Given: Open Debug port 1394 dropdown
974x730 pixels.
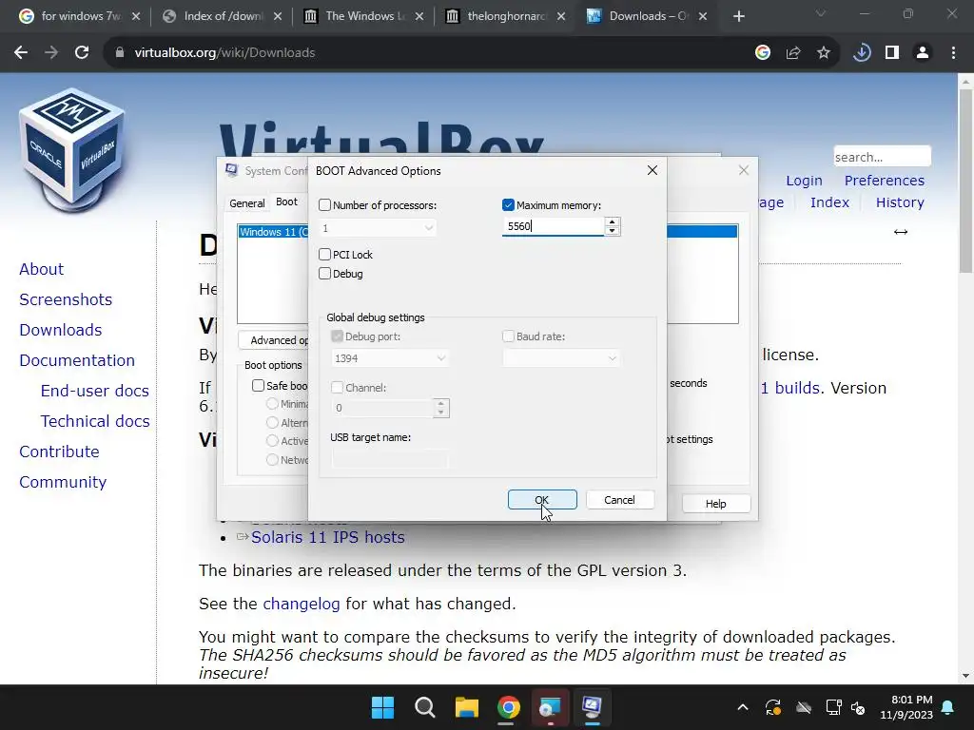Looking at the screenshot, I should [390, 358].
